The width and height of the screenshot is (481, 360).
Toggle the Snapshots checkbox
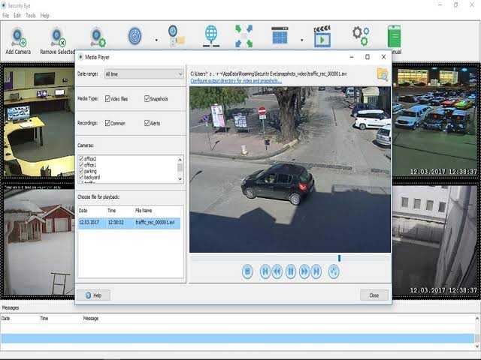point(147,99)
